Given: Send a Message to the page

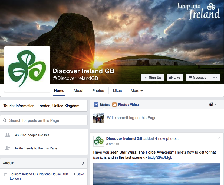Looking at the screenshot, I should point(197,78).
